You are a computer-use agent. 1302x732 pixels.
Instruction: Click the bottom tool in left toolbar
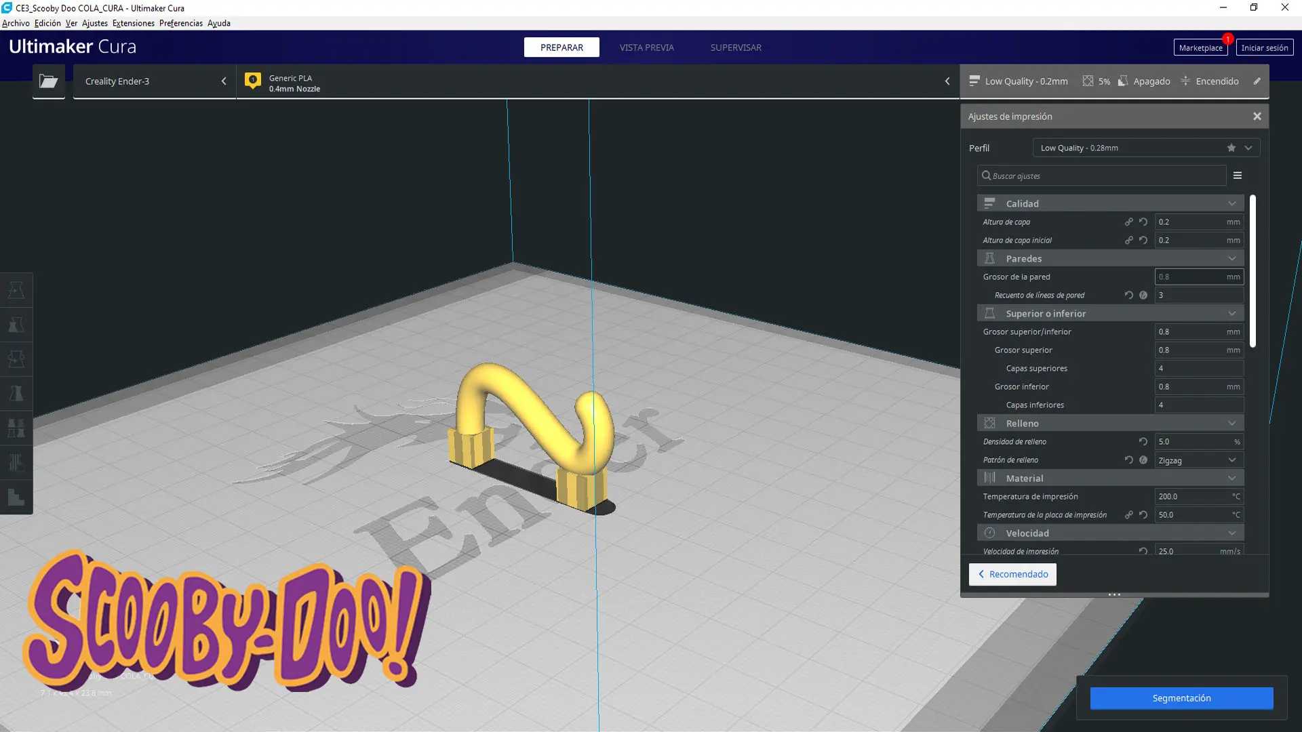point(16,497)
